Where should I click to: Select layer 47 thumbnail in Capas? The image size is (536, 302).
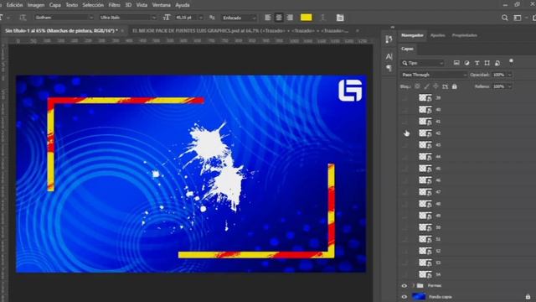coord(425,192)
